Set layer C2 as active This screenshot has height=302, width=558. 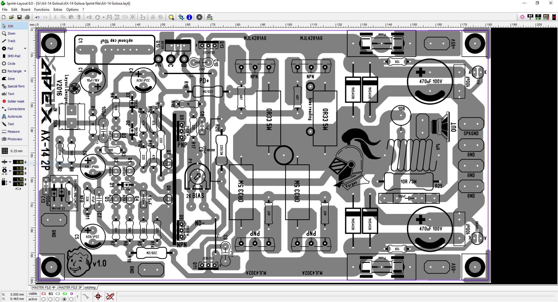pos(58,299)
